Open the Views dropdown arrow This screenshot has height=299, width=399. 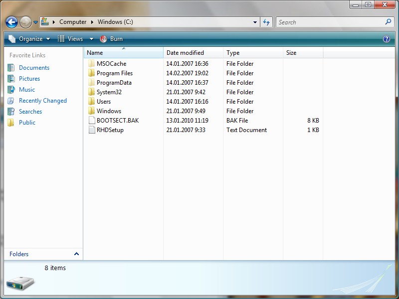91,39
